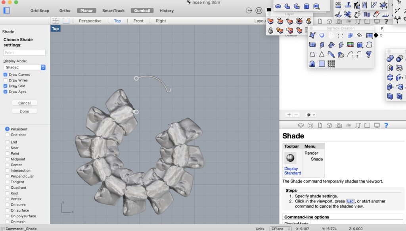Enable the Draw Wires checkbox

pyautogui.click(x=6, y=80)
